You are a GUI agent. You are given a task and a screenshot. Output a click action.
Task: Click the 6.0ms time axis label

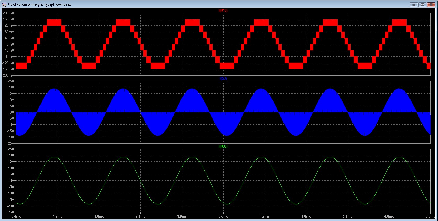[389, 217]
